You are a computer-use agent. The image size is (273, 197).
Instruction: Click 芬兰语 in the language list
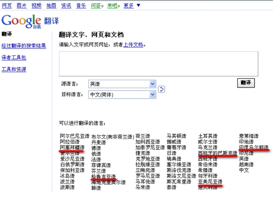(x=99, y=171)
